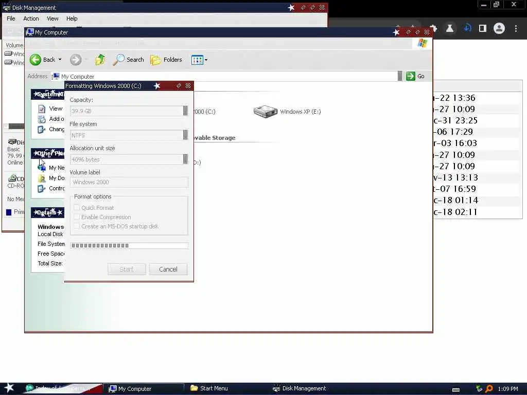The image size is (527, 395).
Task: Click Change a setting task icon
Action: pos(42,129)
